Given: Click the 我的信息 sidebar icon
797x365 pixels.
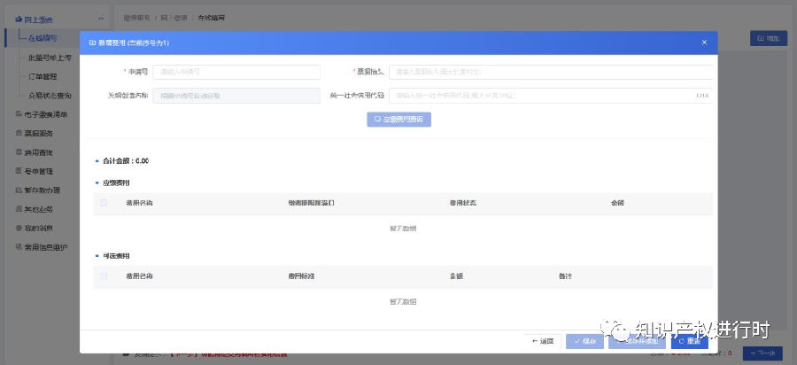Looking at the screenshot, I should pos(19,229).
